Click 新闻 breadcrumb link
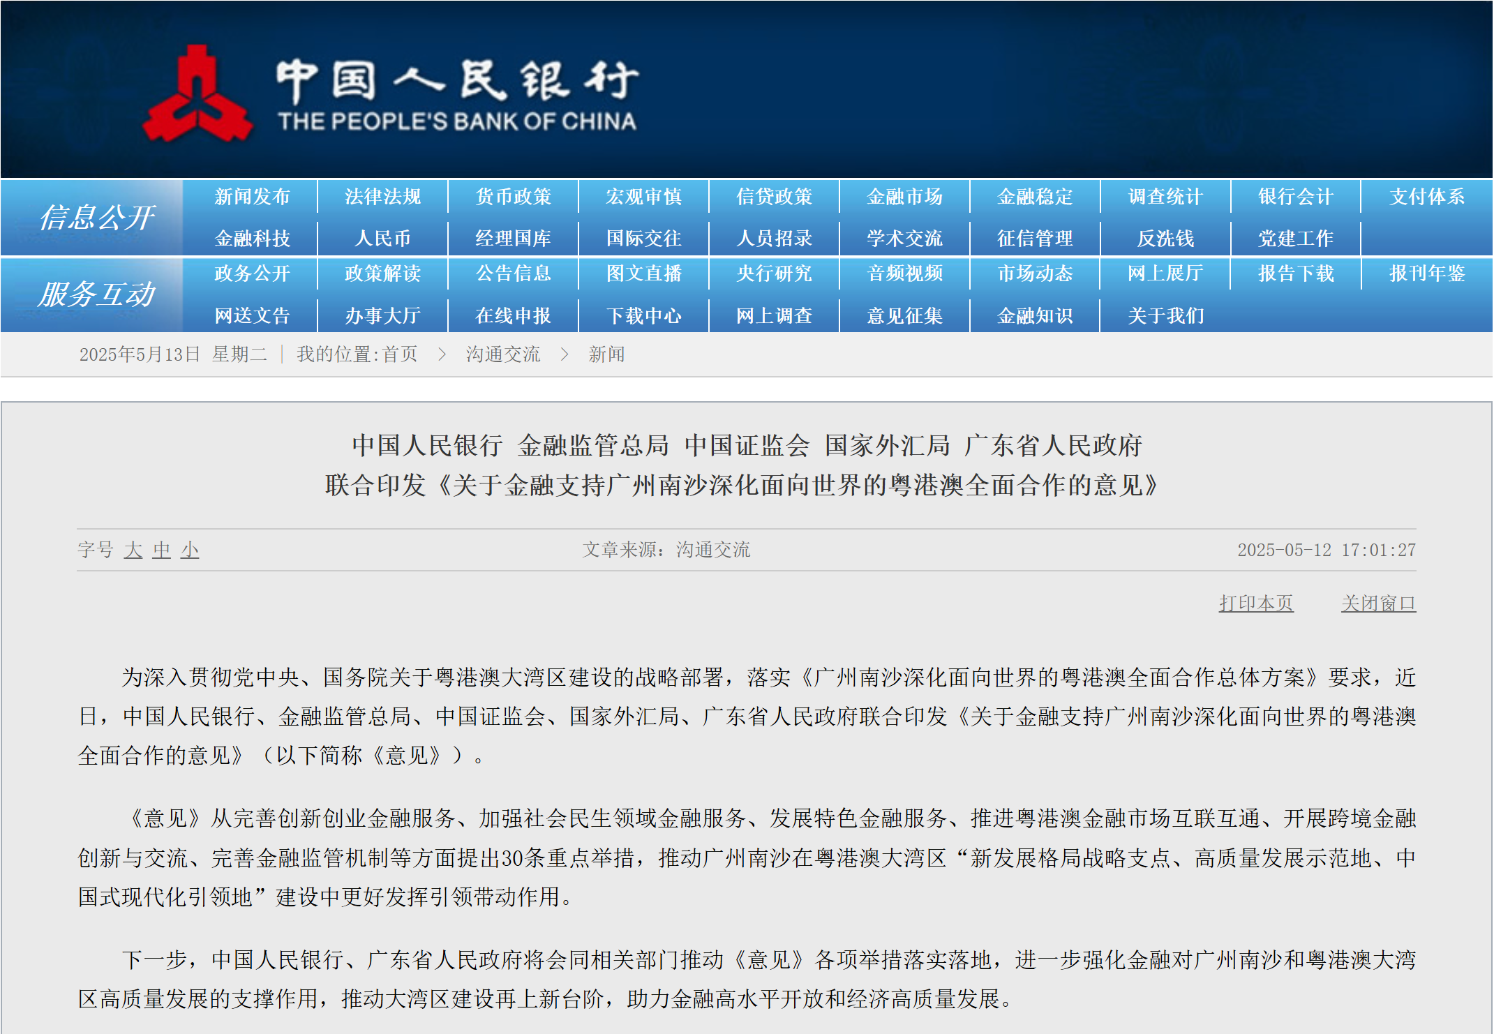 (606, 354)
